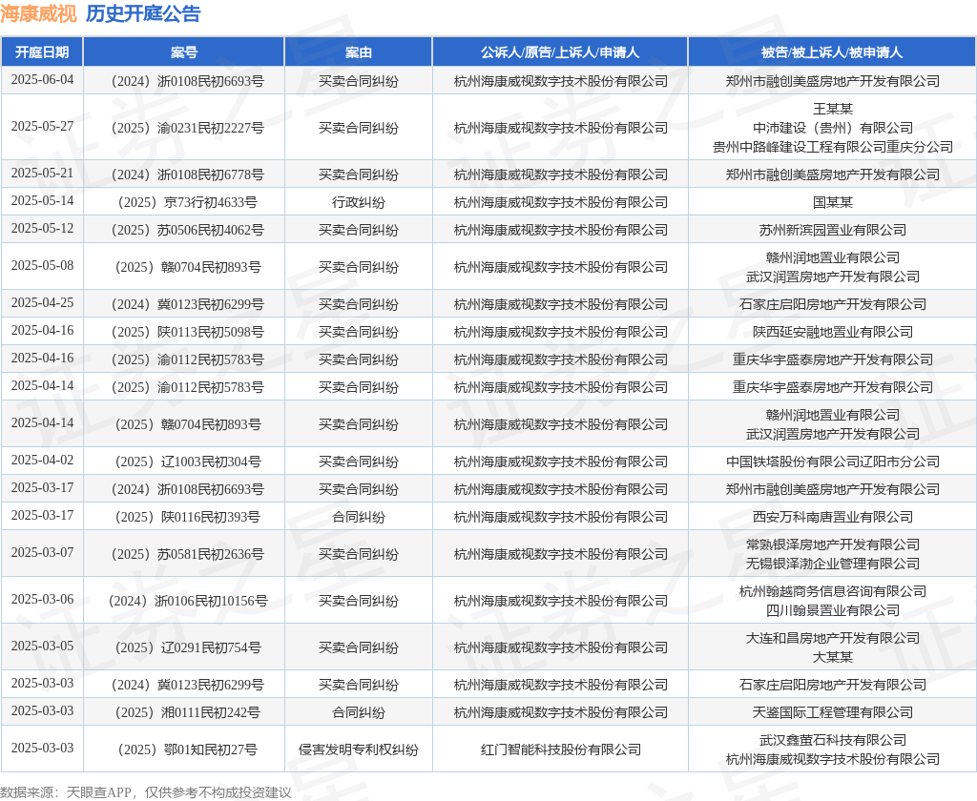The height and width of the screenshot is (801, 977).
Task: Click plaintiff 红门智能科技股份有限公司
Action: point(560,750)
